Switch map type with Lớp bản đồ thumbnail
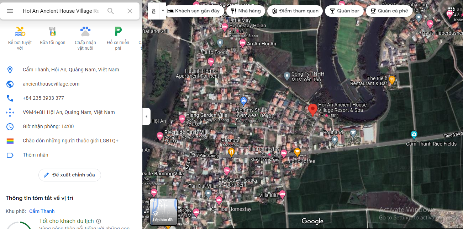The height and width of the screenshot is (229, 463). pos(164,212)
